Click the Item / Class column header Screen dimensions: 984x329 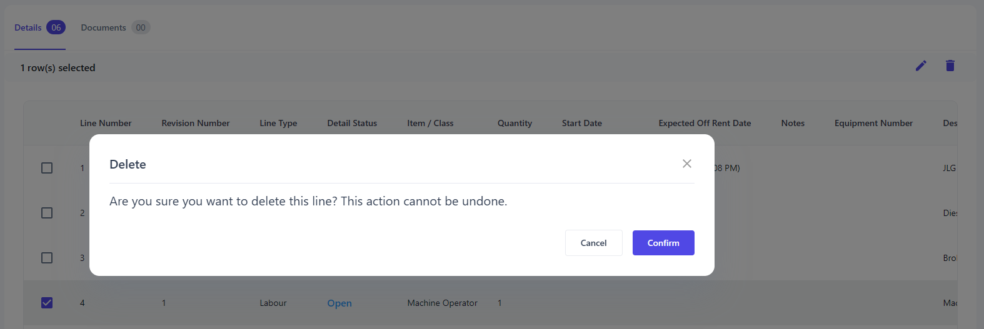pos(430,123)
